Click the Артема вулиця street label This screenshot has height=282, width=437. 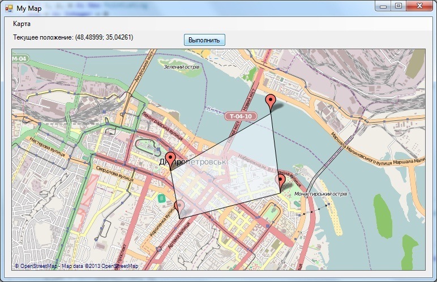[x=179, y=235]
